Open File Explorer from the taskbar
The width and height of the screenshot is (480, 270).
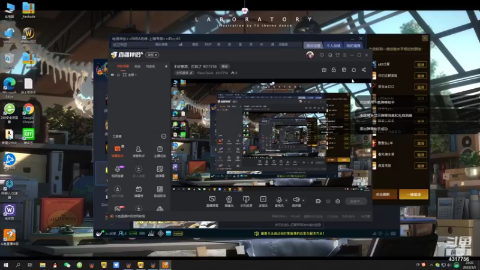point(43,265)
